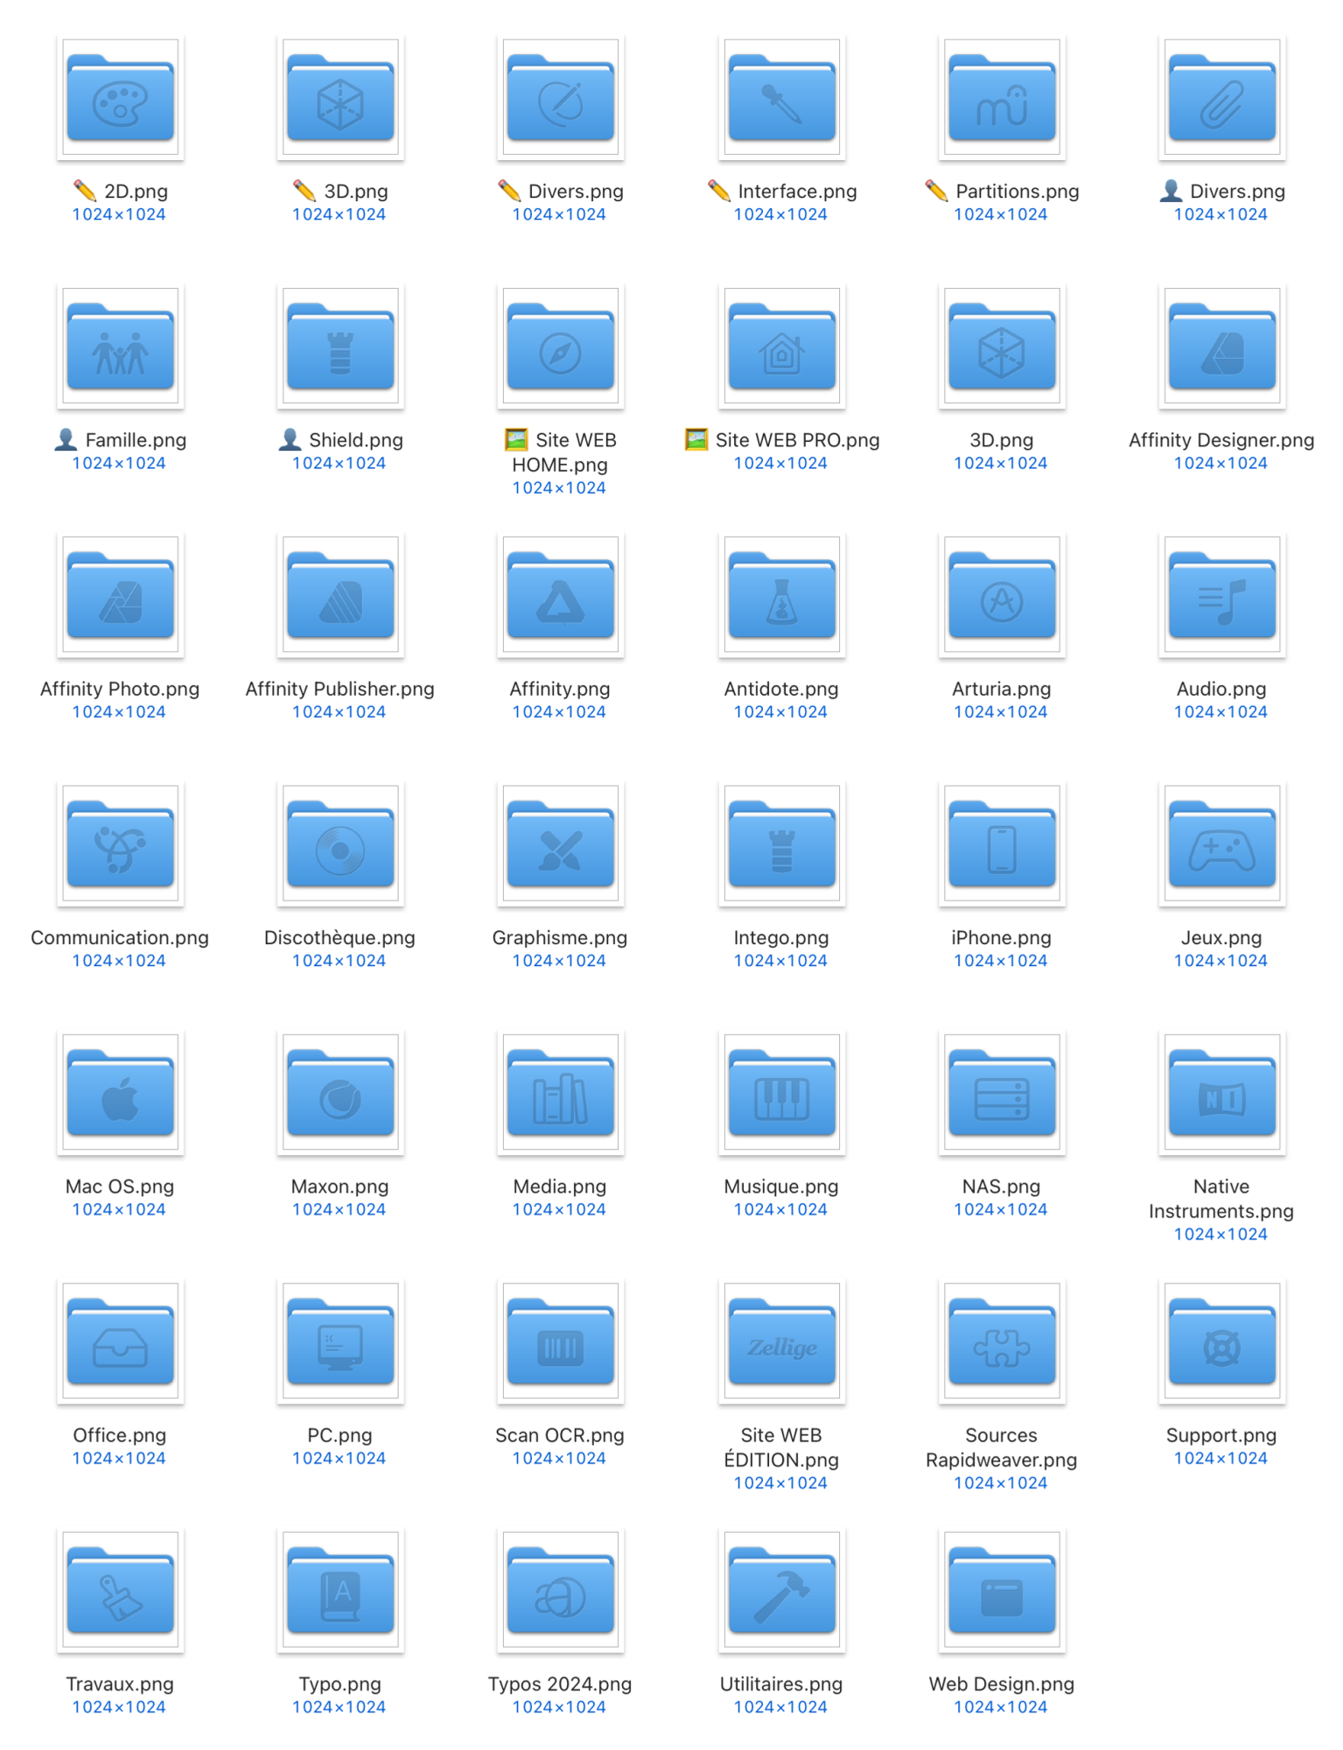The height and width of the screenshot is (1750, 1343).
Task: Open the Typo.png font book folder thumbnail
Action: (340, 1591)
